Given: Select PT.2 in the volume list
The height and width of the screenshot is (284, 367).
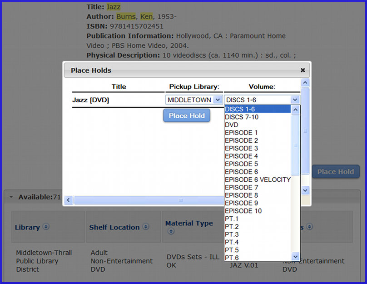Looking at the screenshot, I should (x=258, y=226).
